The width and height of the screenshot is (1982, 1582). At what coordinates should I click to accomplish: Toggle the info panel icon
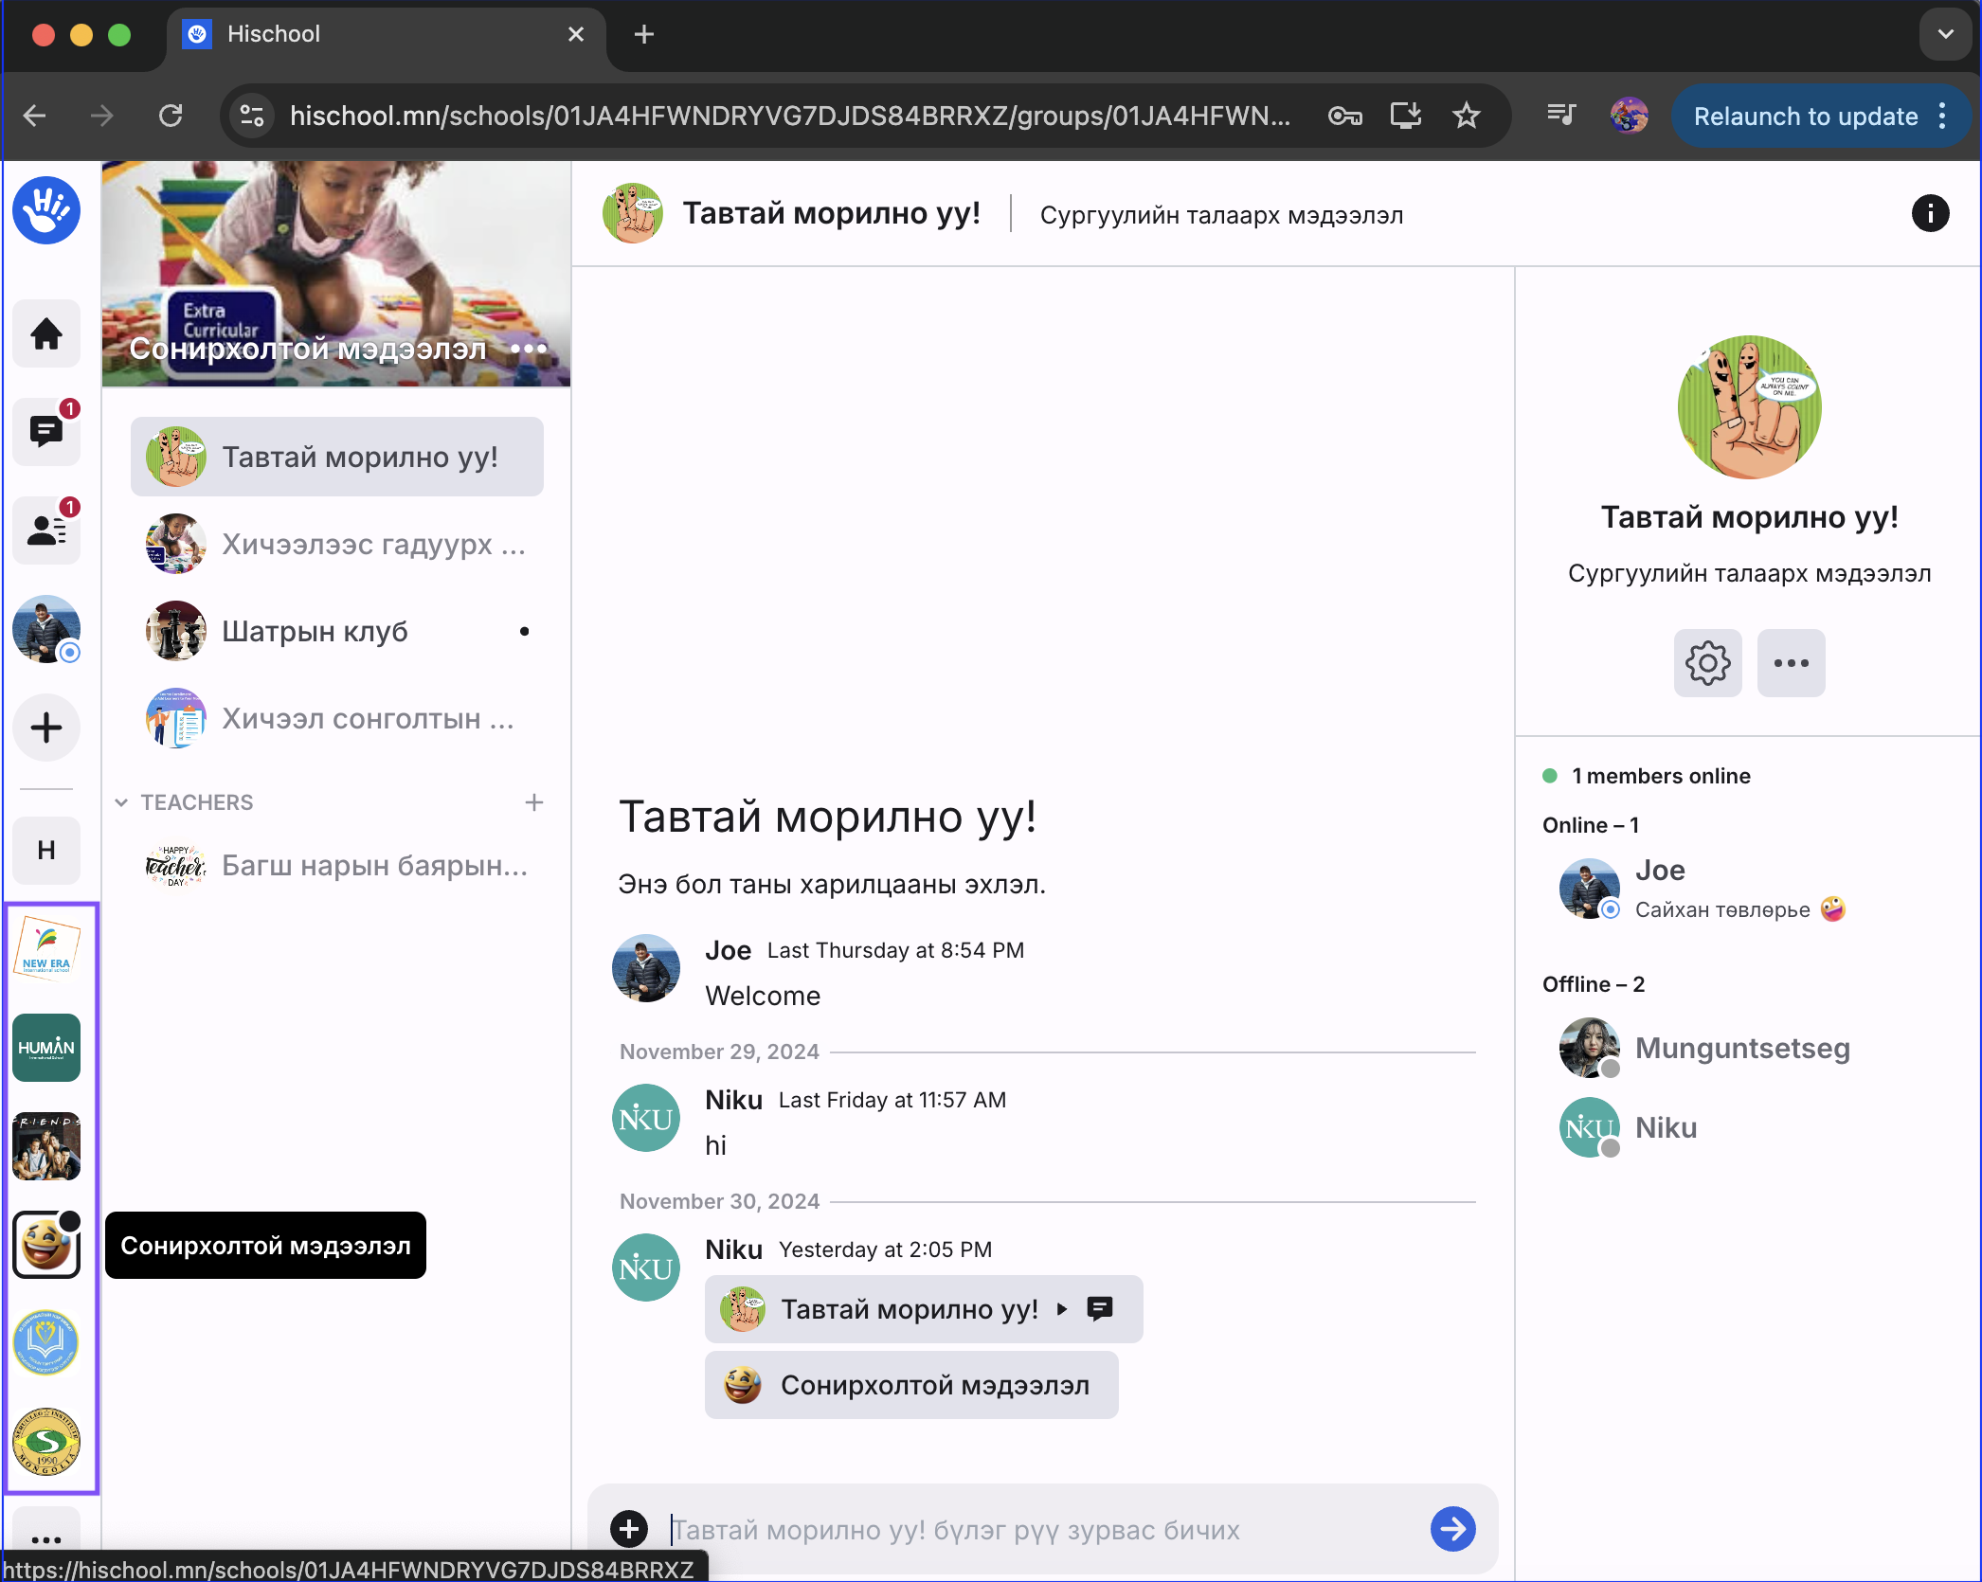[1930, 214]
